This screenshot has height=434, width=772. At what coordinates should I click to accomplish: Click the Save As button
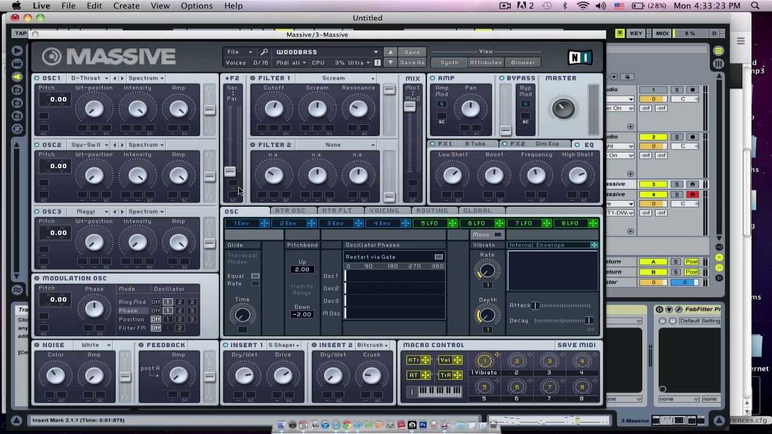pyautogui.click(x=412, y=63)
